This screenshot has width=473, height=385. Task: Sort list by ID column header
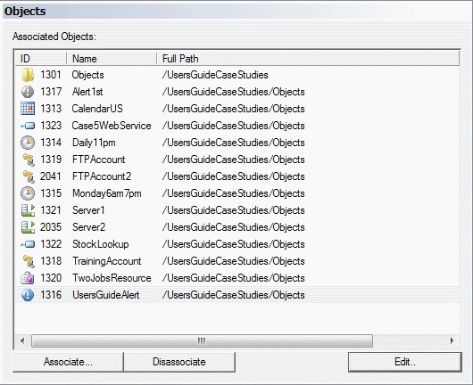coord(41,59)
